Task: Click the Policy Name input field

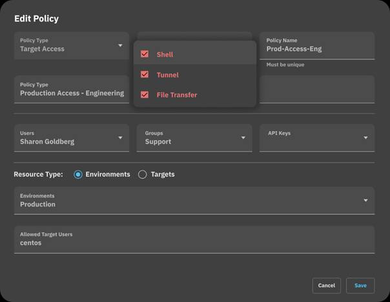Action: point(316,48)
